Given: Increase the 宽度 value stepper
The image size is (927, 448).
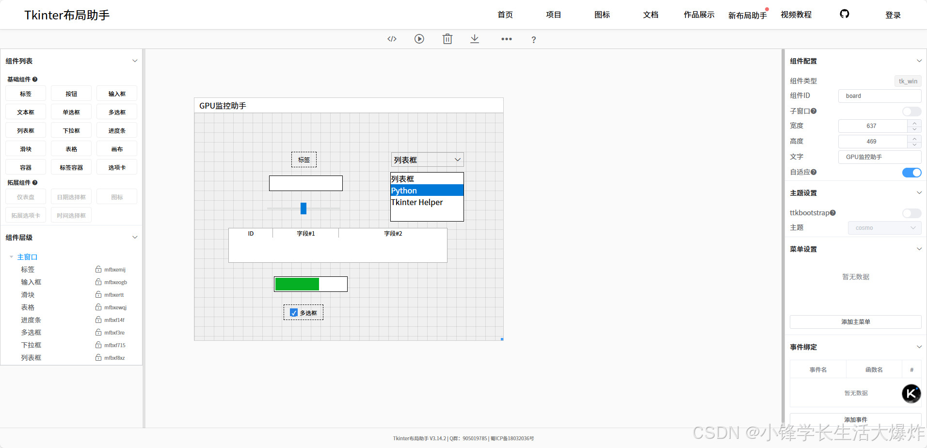Looking at the screenshot, I should pos(914,123).
